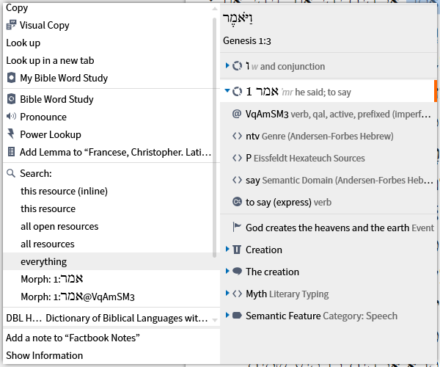Viewport: 440px width, 367px height.
Task: Select the 'ntv Genre (Andersen-Forbes Hebrew)' row
Action: point(329,136)
